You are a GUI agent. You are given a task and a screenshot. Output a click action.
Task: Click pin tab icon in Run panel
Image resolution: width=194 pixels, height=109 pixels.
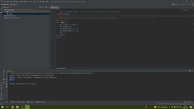[4, 83]
